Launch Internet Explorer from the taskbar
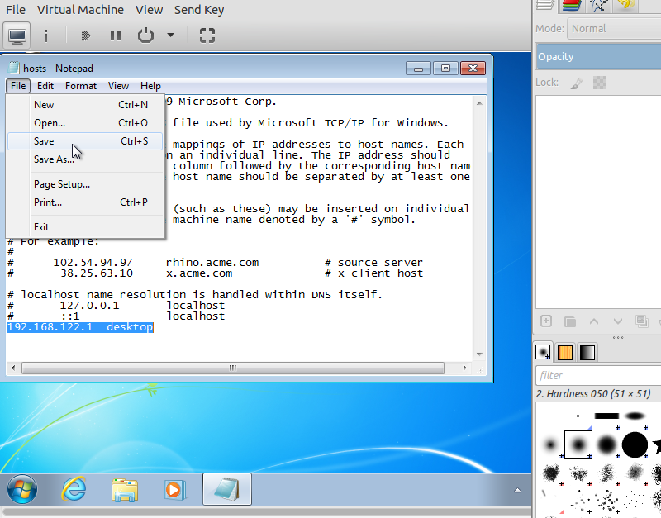 tap(74, 489)
